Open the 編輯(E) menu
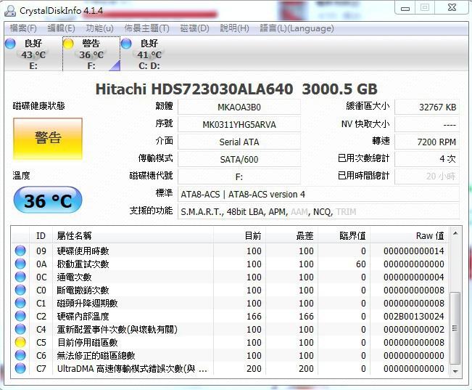The height and width of the screenshot is (390, 472). point(61,28)
